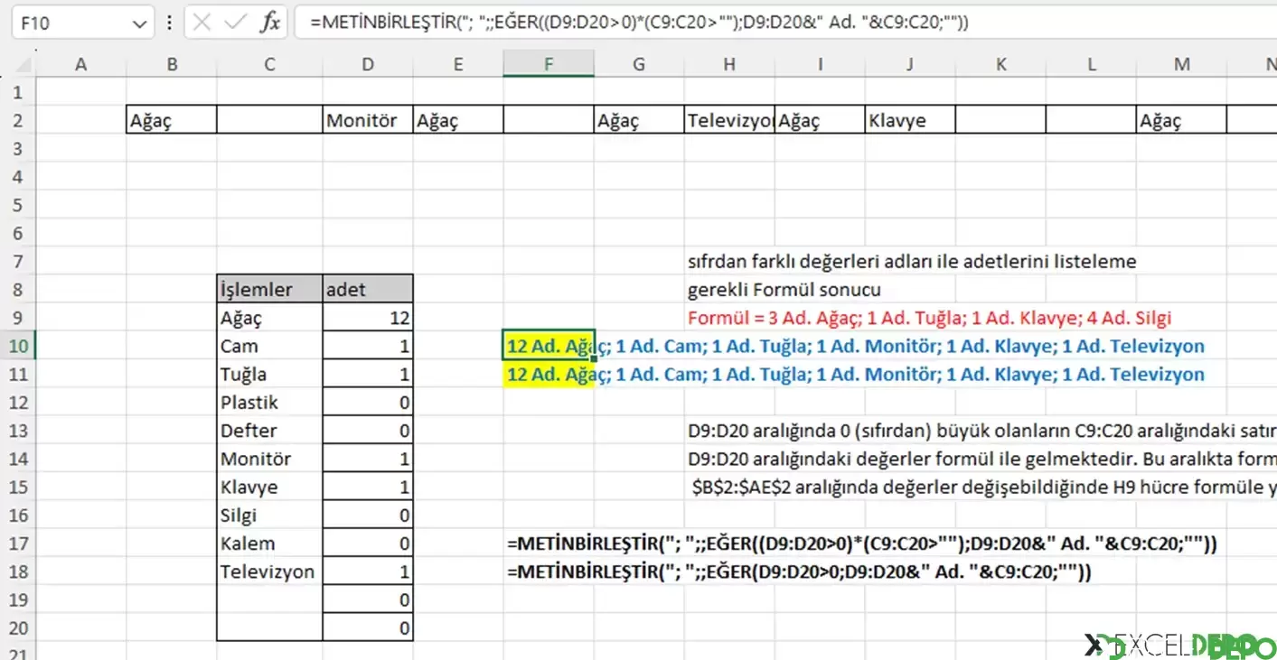Select column G header
This screenshot has height=660, width=1277.
tap(639, 64)
